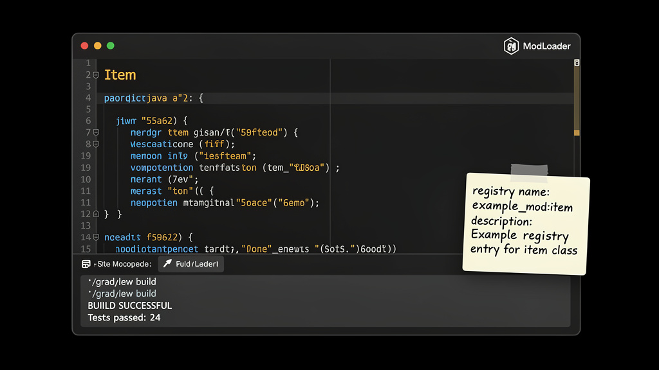
Task: Collapse the fold marker on line 7
Action: (96, 132)
